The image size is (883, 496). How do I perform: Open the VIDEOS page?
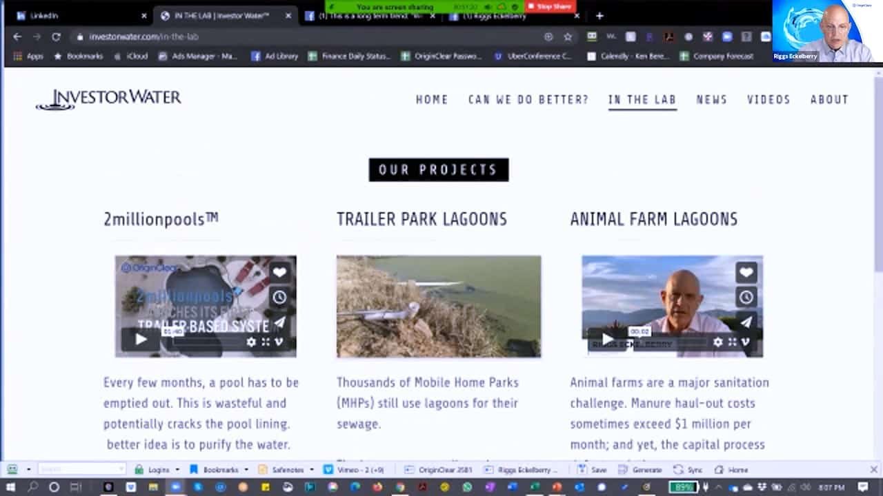pyautogui.click(x=768, y=100)
